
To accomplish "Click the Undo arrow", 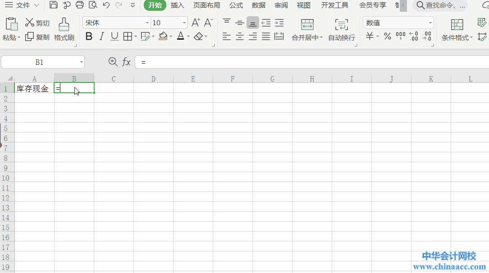I will 106,5.
